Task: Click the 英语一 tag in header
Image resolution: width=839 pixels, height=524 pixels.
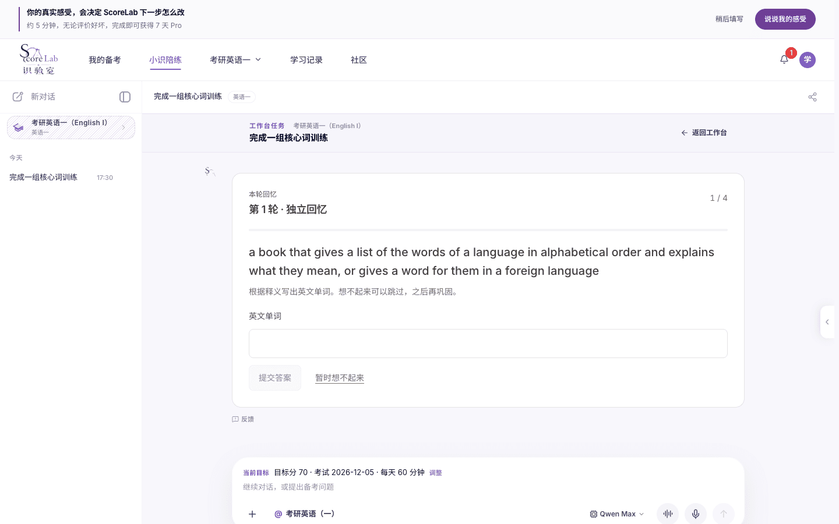Action: pos(242,97)
